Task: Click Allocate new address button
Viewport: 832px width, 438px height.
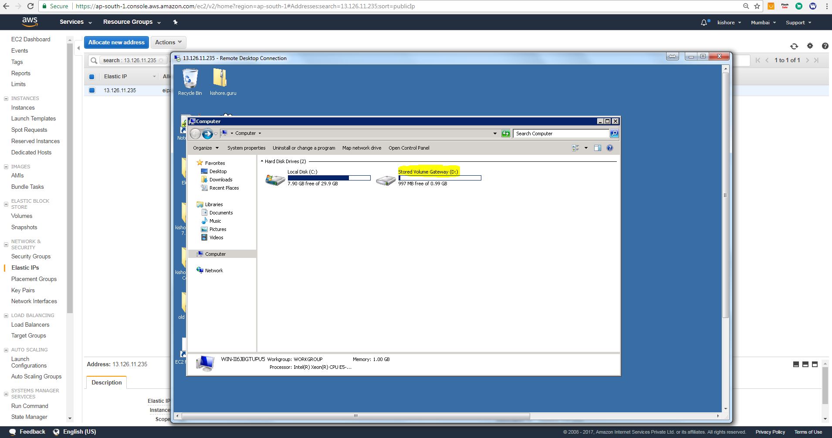Action: tap(116, 42)
